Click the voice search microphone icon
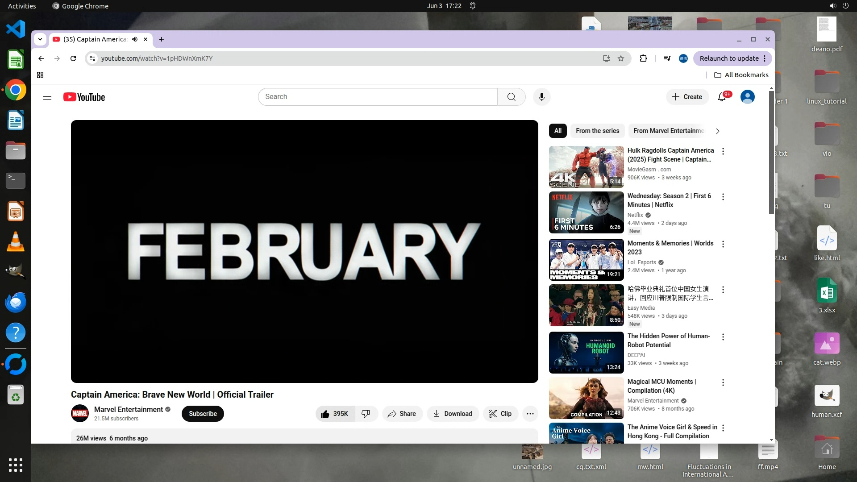The image size is (857, 482). click(x=541, y=97)
